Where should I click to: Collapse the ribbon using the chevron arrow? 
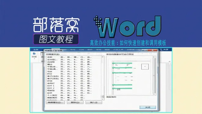pyautogui.click(x=170, y=61)
